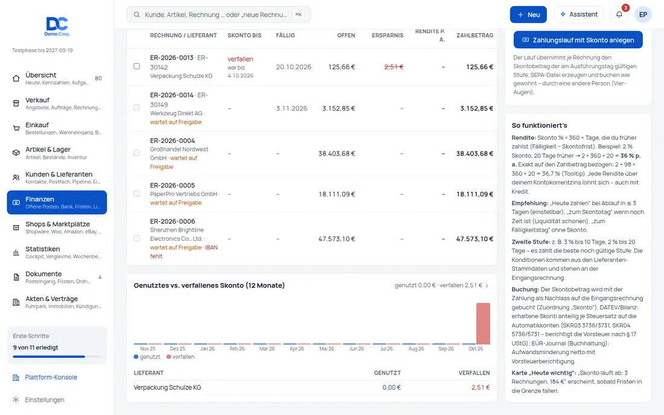The image size is (664, 415).
Task: Click the Neu button
Action: (528, 14)
